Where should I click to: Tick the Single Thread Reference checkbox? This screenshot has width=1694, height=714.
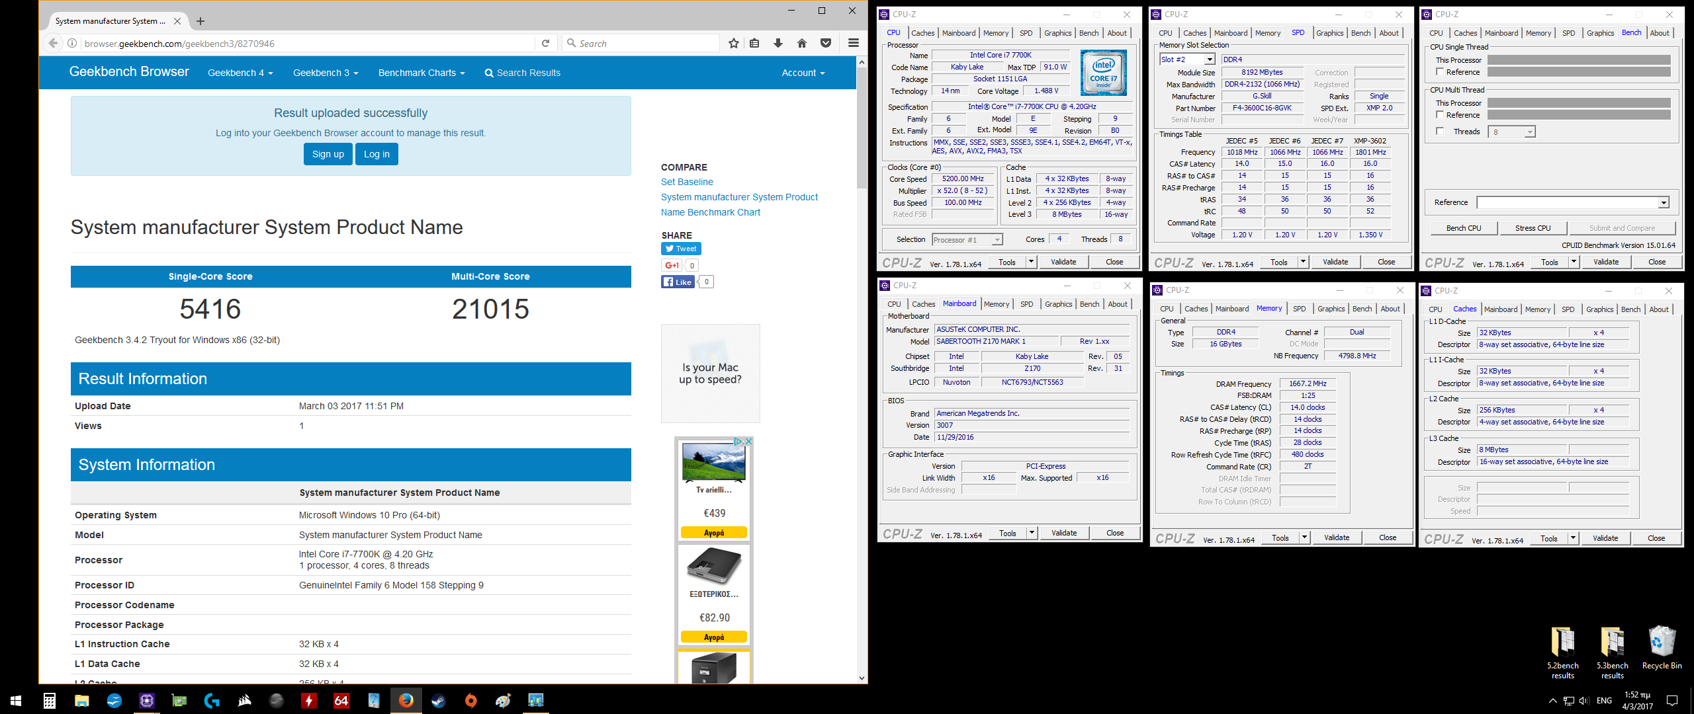pyautogui.click(x=1440, y=72)
